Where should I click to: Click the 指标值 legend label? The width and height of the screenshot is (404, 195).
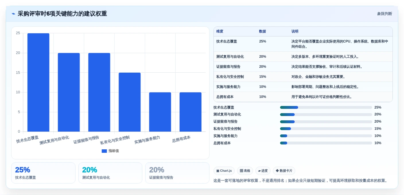(x=114, y=151)
